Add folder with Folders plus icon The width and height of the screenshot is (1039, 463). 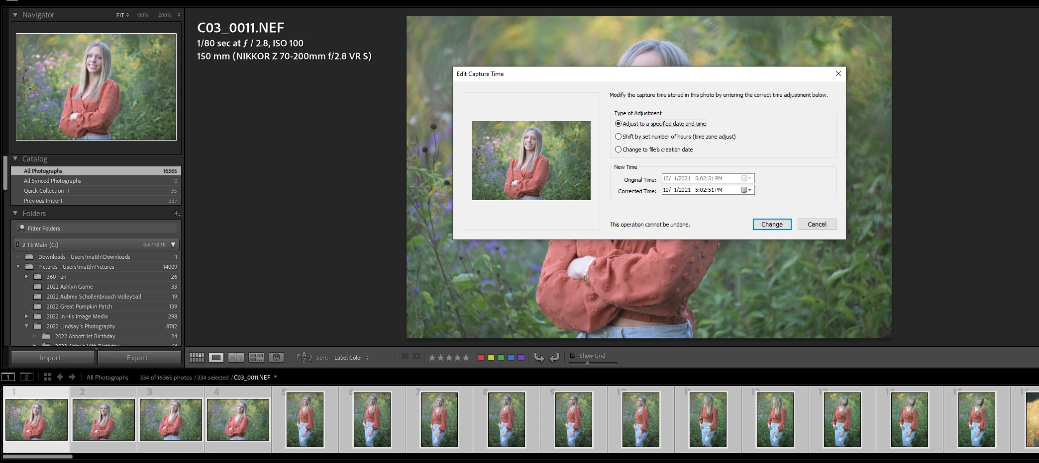tap(176, 214)
